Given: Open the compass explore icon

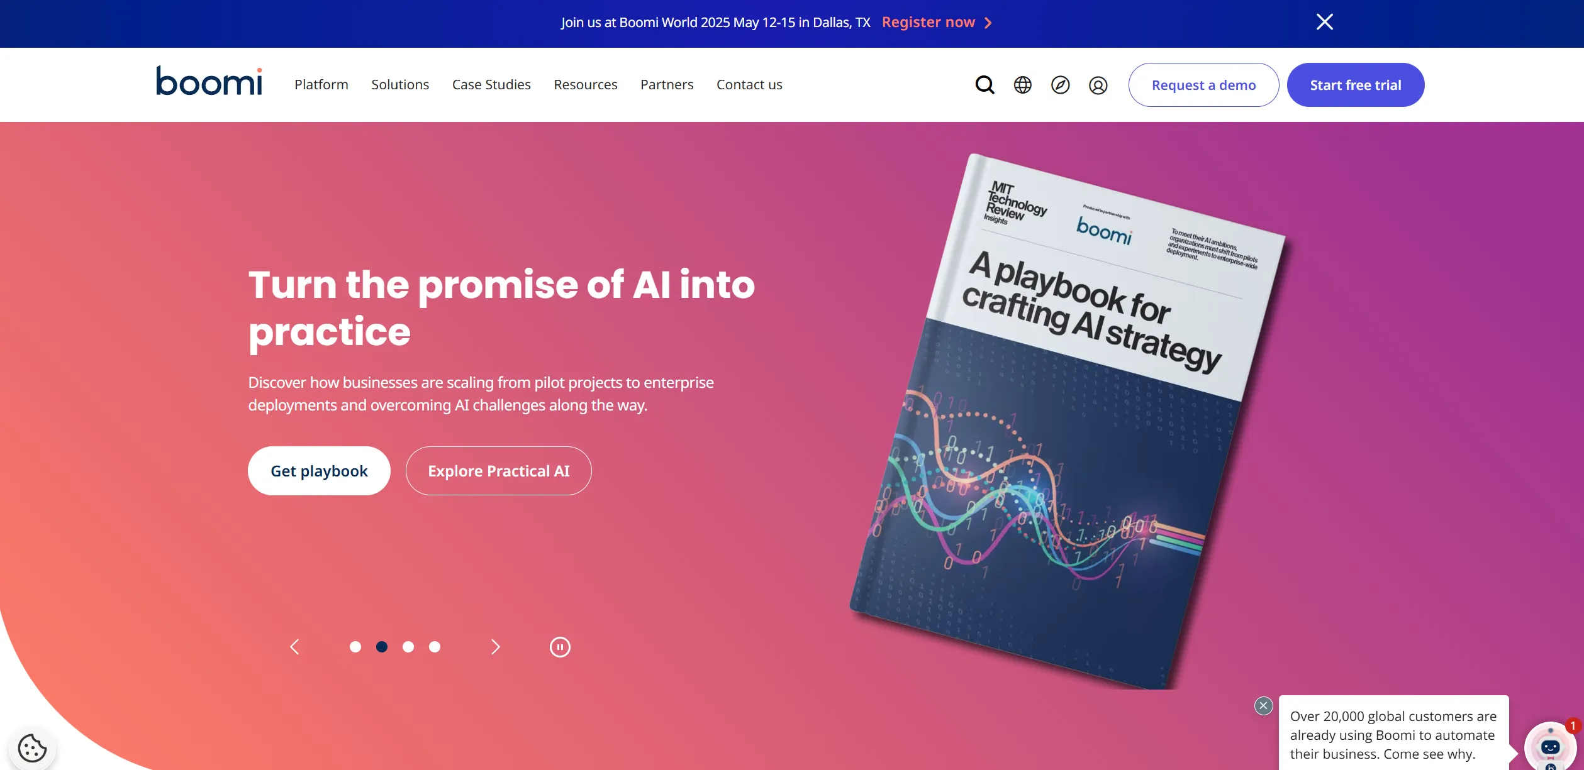Looking at the screenshot, I should pos(1060,85).
